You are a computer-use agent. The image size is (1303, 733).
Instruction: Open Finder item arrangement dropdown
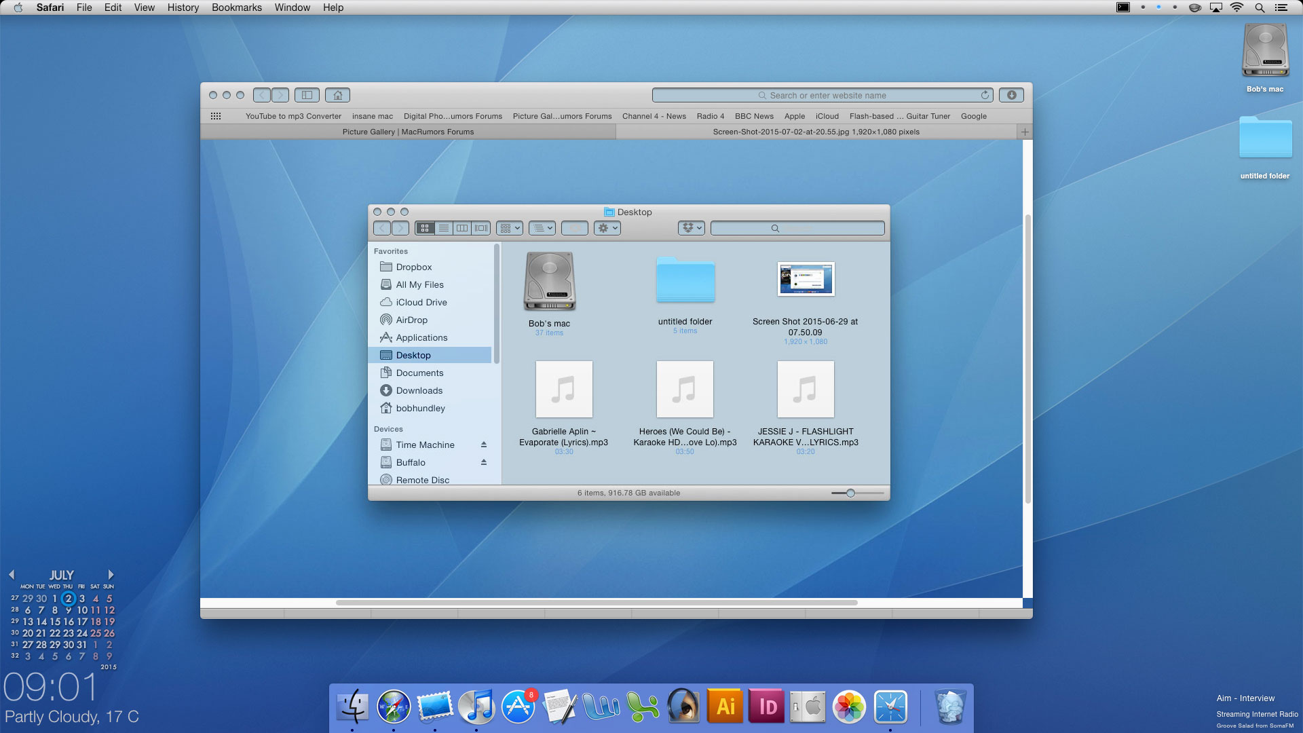point(510,228)
